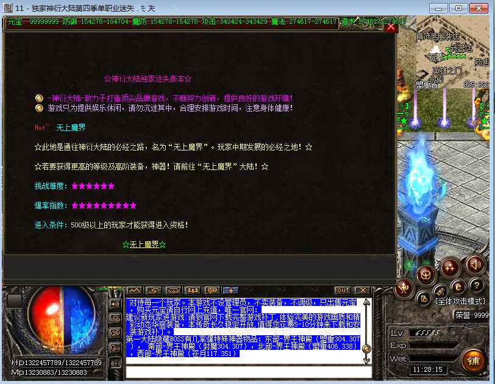Viewport: 495px width, 384px height.
Task: Click the question mark help icon
Action: point(478,285)
